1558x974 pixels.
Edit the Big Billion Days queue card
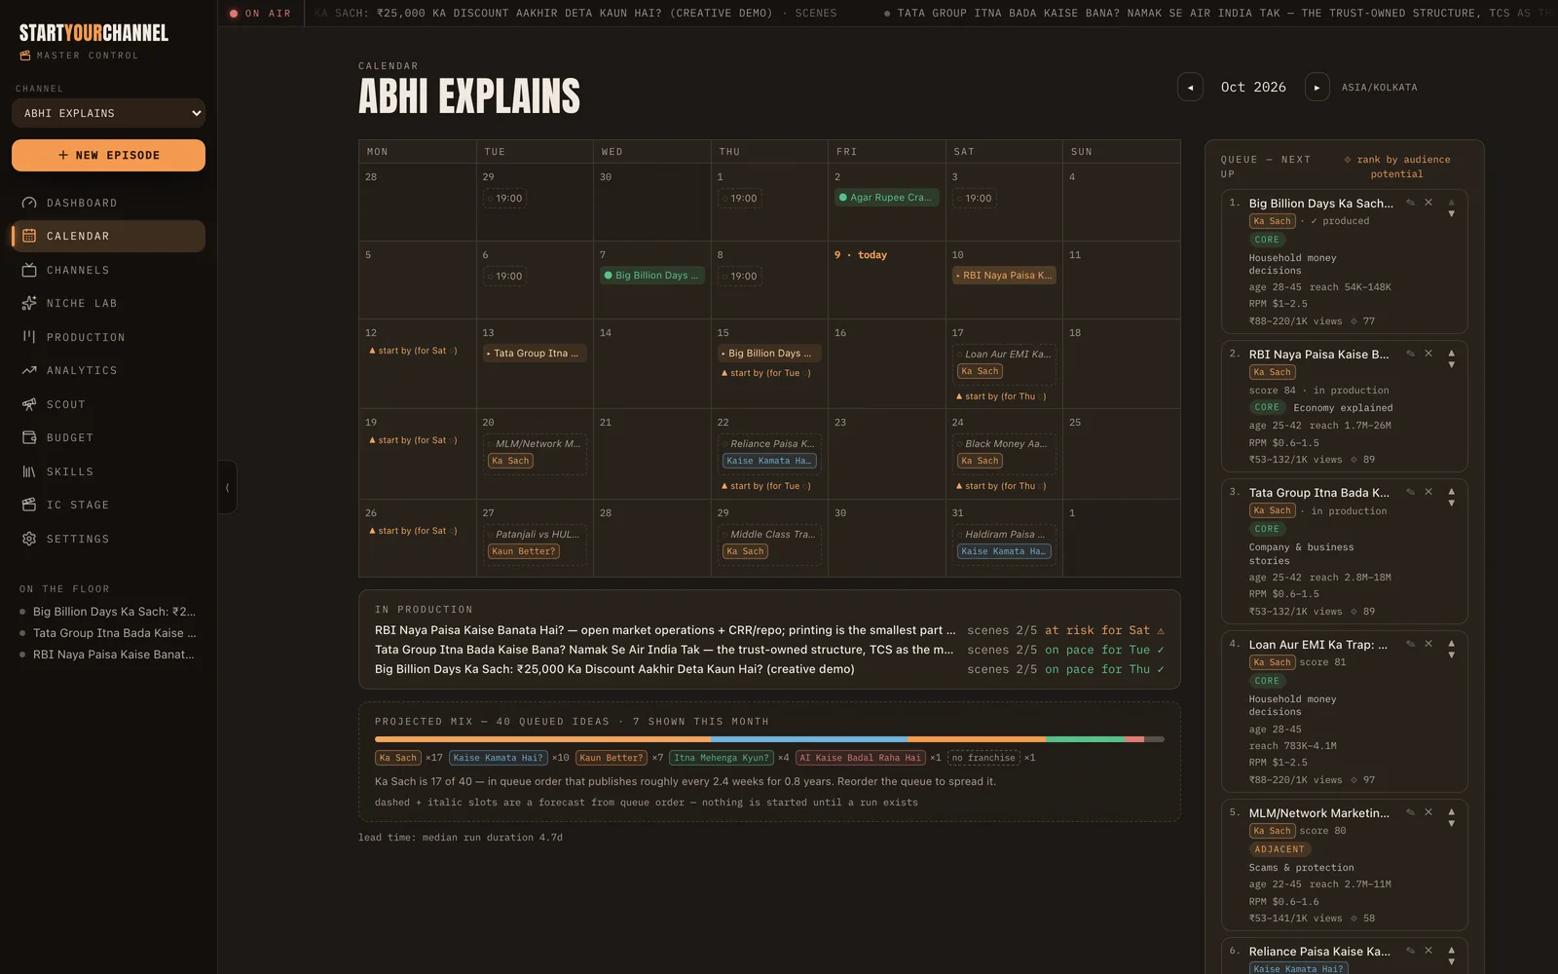[x=1410, y=203]
